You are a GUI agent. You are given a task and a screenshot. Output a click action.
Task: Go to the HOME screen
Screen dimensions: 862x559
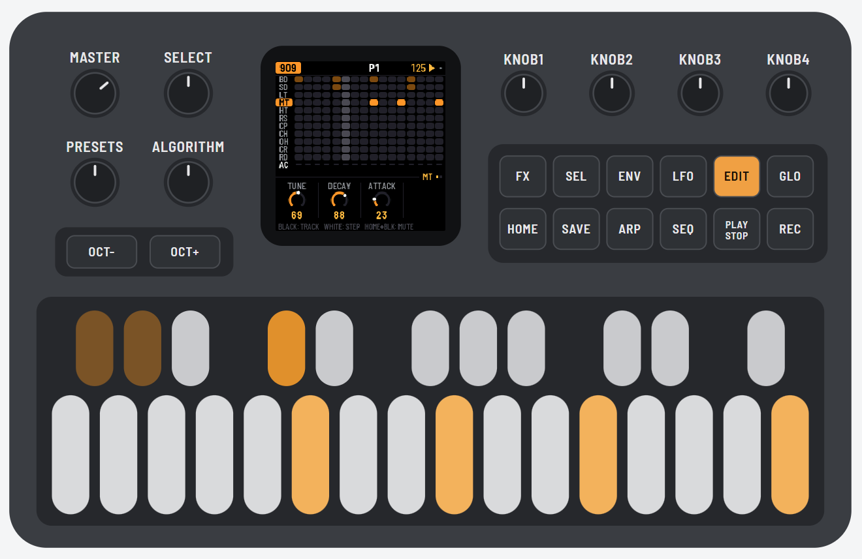pos(522,229)
